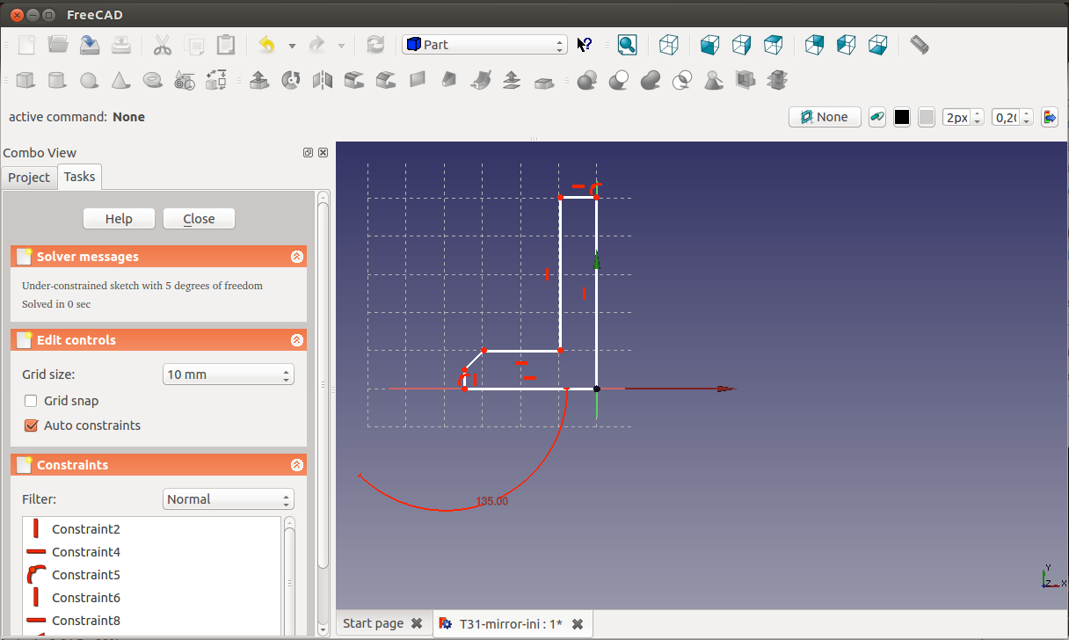Switch to axonometric view cube icon
This screenshot has width=1069, height=640.
(x=669, y=45)
